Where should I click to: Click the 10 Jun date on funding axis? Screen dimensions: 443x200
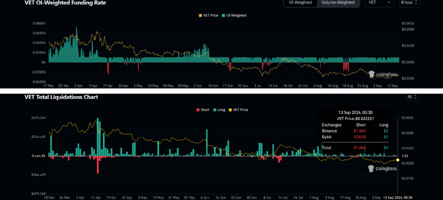[x=212, y=85]
